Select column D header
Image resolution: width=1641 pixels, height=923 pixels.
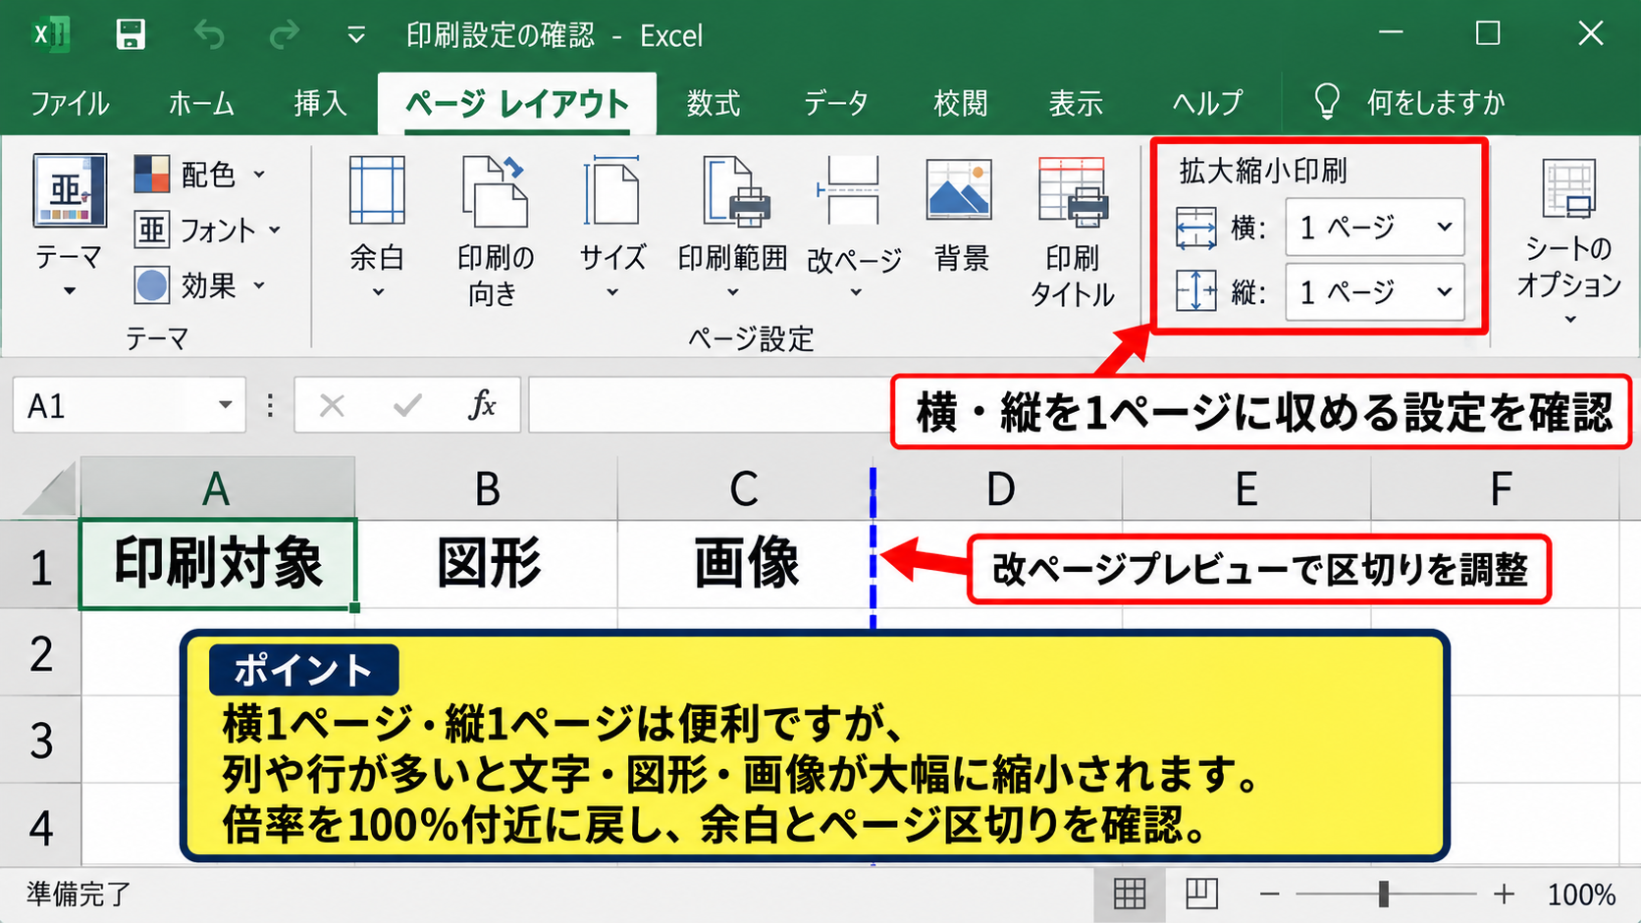pos(999,488)
